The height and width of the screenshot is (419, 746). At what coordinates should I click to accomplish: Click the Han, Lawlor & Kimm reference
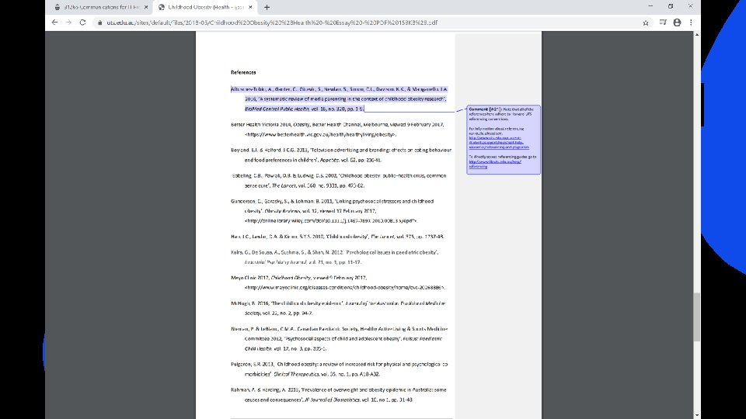pyautogui.click(x=337, y=236)
